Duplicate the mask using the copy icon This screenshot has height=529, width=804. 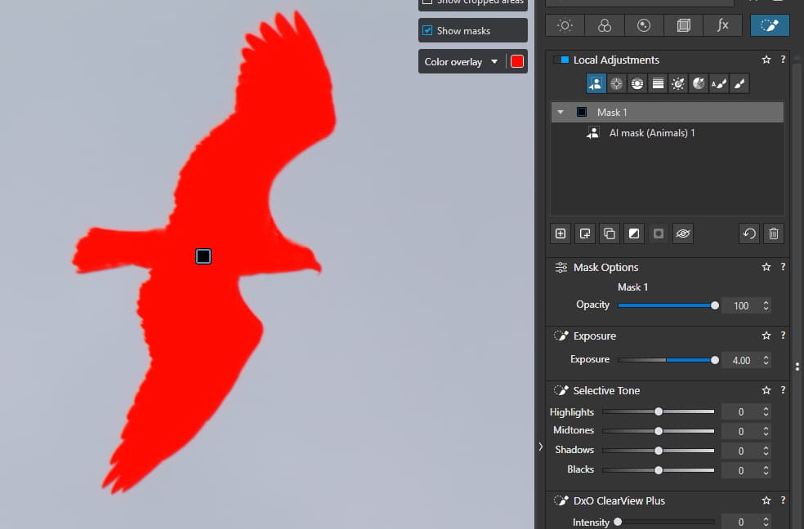click(x=609, y=233)
